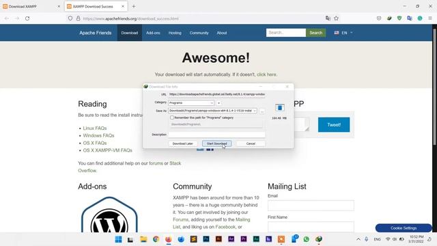Open the Windows FAQs link
437x246 pixels.
(x=98, y=135)
